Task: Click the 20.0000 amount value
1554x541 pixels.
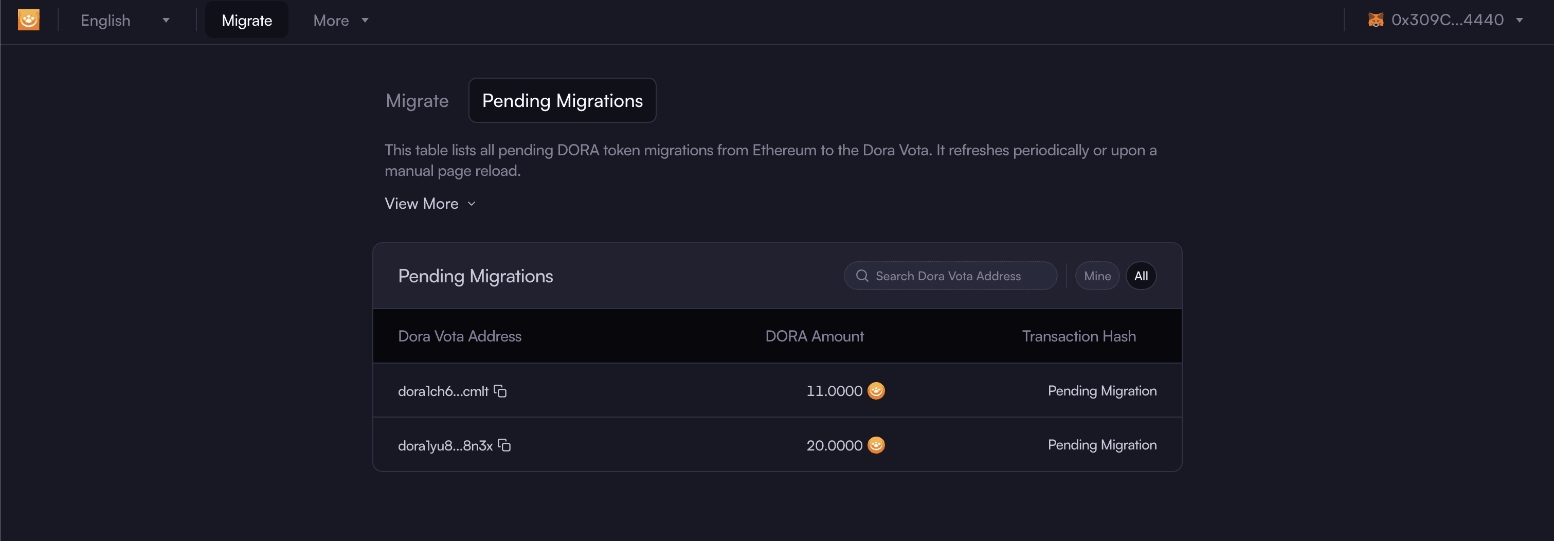Action: coord(834,445)
